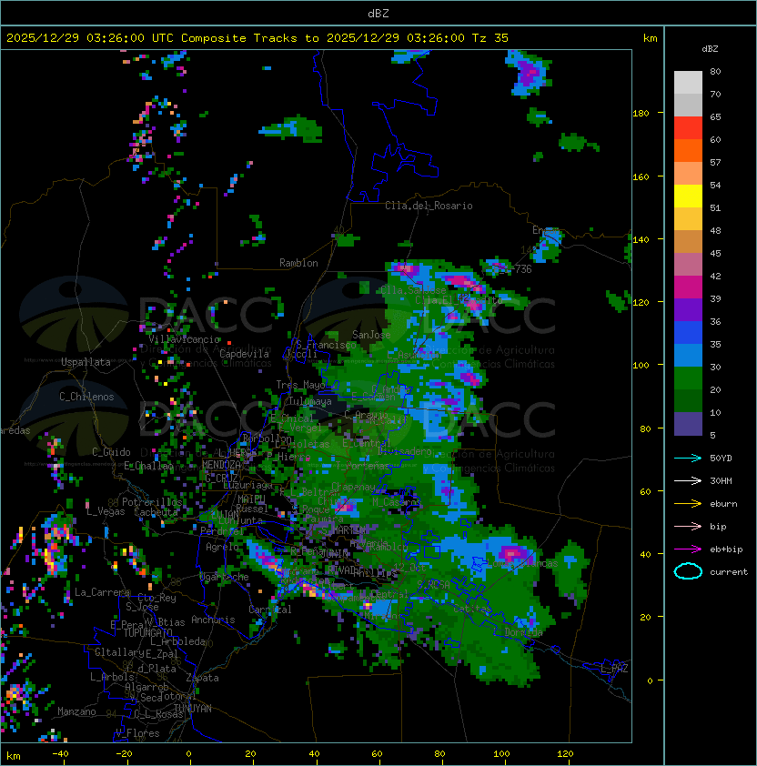
Task: Click the '50YD' legend label
Action: [721, 459]
